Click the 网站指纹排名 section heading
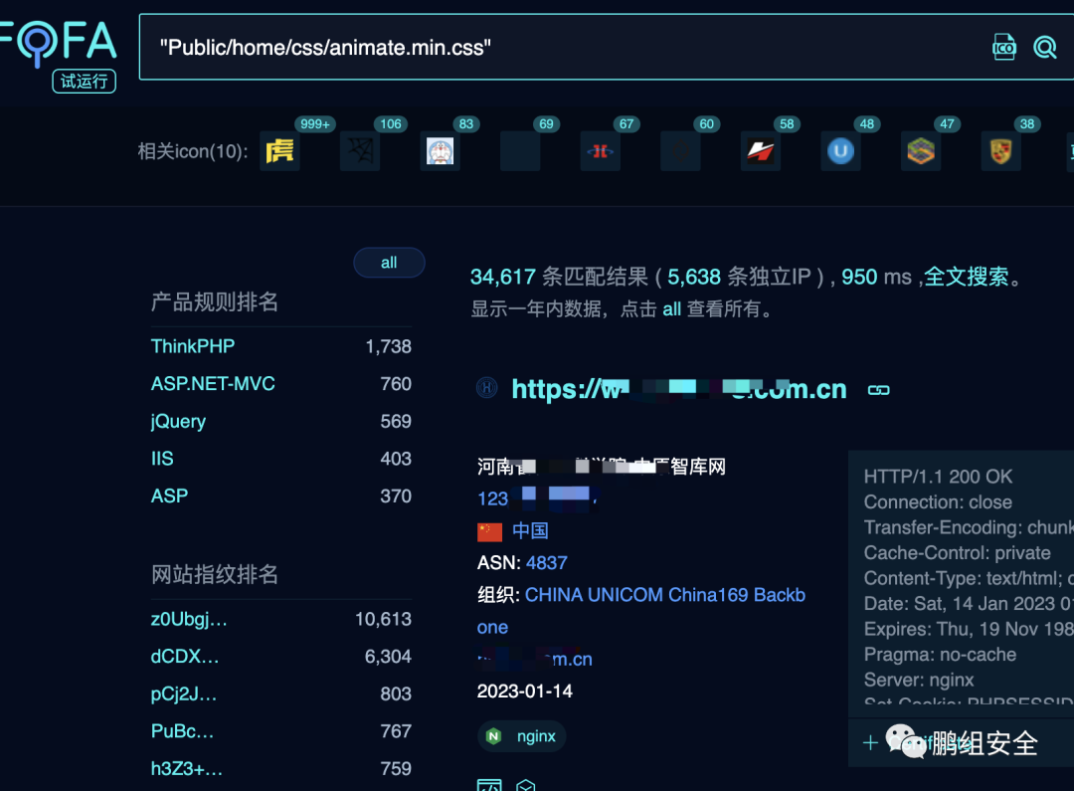 pyautogui.click(x=215, y=574)
